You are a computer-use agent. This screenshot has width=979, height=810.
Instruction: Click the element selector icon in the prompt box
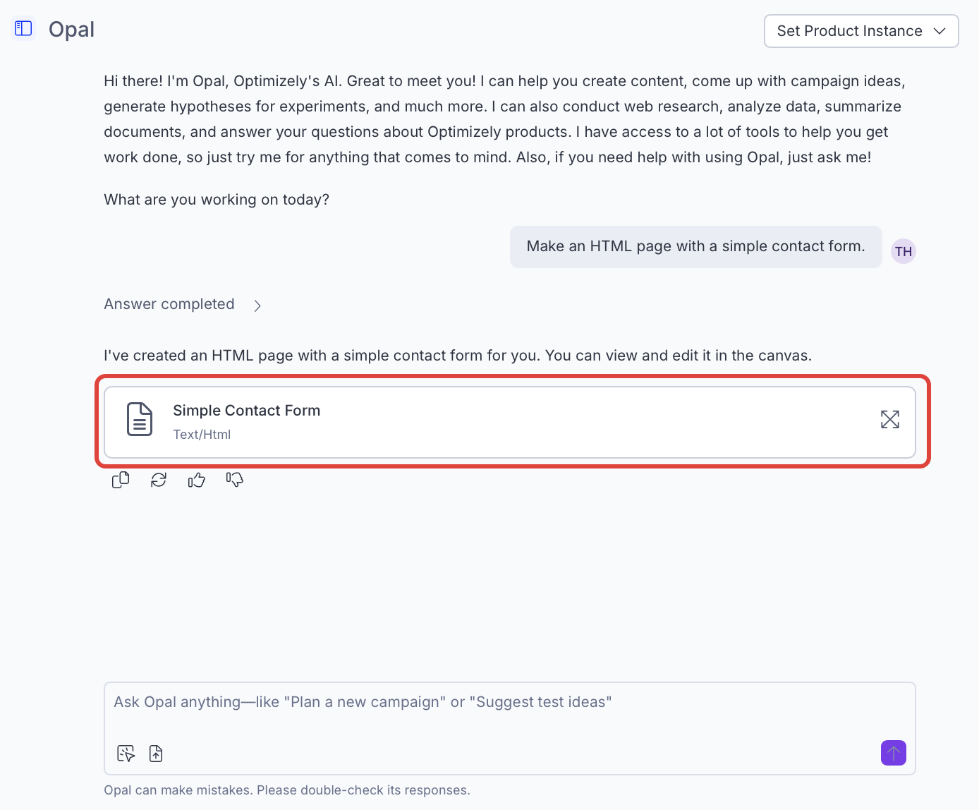coord(126,754)
